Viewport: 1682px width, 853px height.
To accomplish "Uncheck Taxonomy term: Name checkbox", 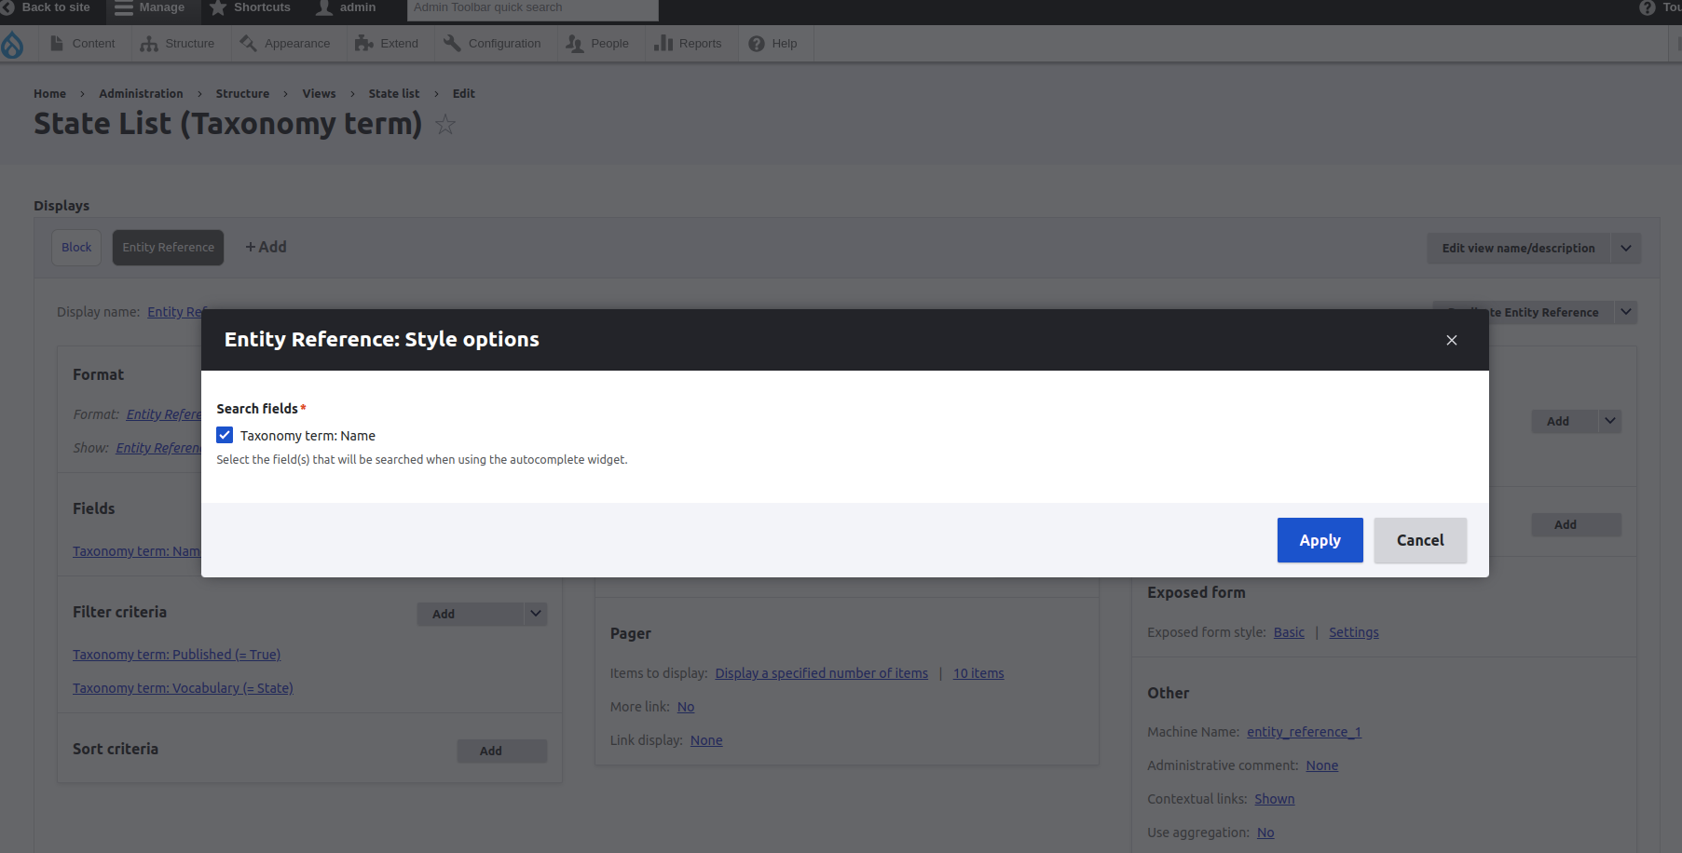I will pyautogui.click(x=225, y=435).
